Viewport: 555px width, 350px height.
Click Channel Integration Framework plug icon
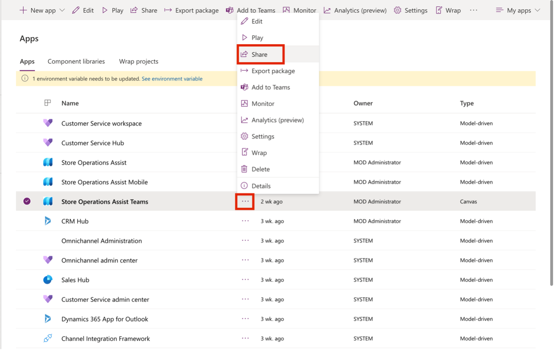(x=48, y=338)
